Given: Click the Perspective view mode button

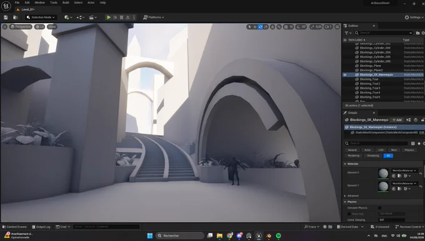Looking at the screenshot, I should pyautogui.click(x=21, y=26).
